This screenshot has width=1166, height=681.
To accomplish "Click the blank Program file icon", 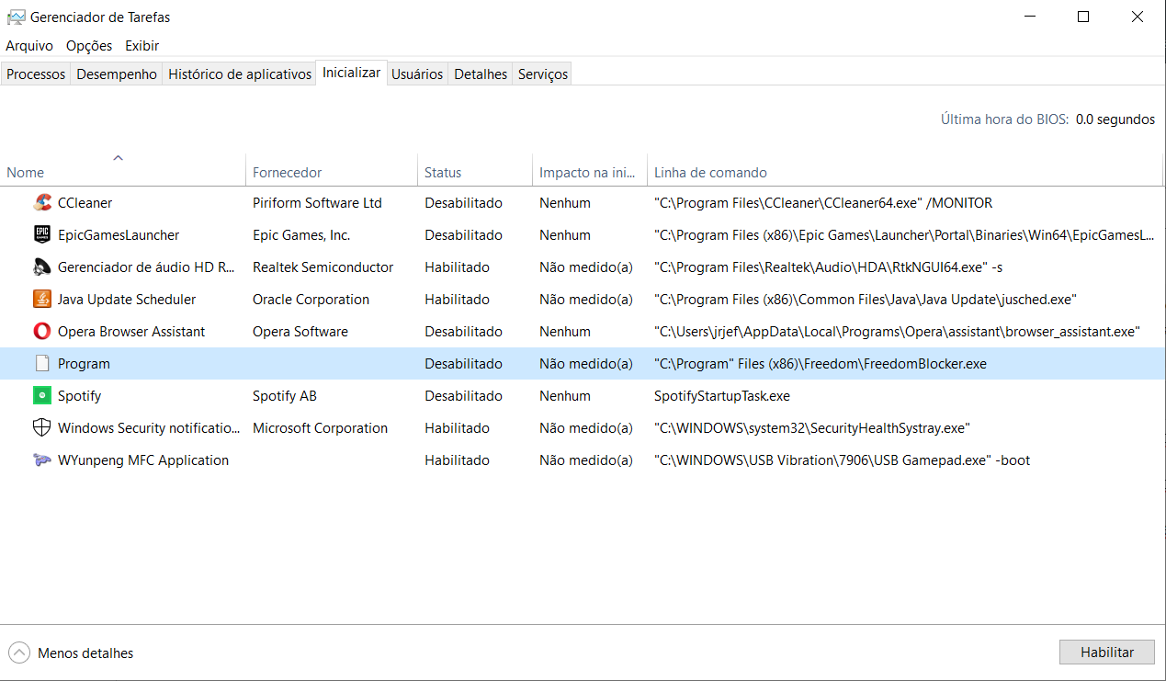I will coord(42,364).
